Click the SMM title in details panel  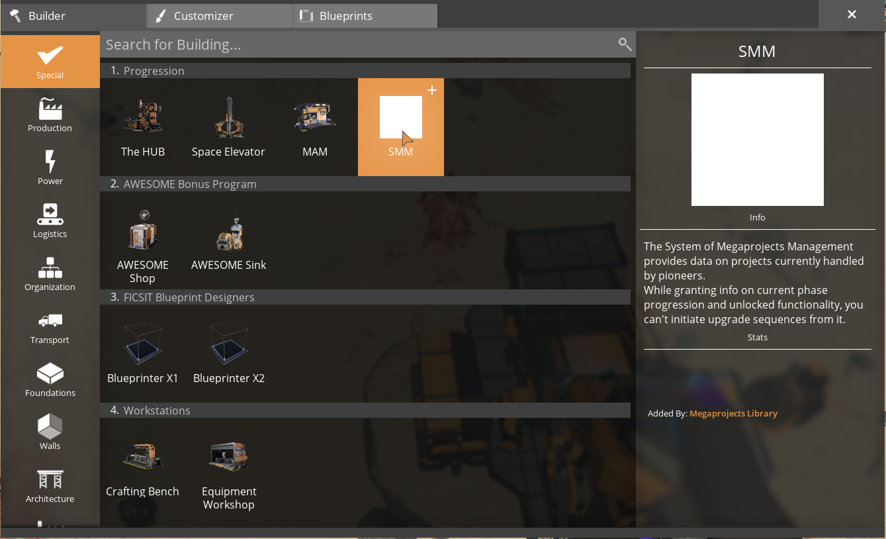click(x=757, y=52)
